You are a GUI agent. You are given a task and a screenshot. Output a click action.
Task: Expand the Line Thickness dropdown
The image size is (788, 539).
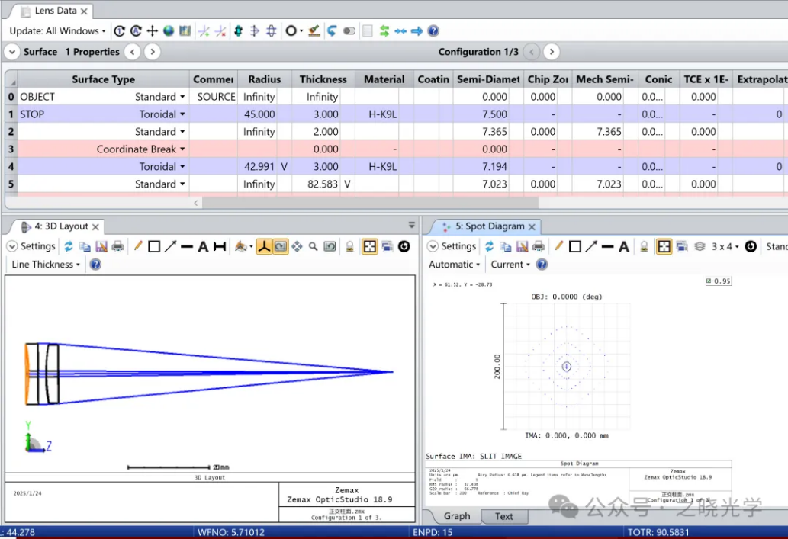[x=46, y=265]
